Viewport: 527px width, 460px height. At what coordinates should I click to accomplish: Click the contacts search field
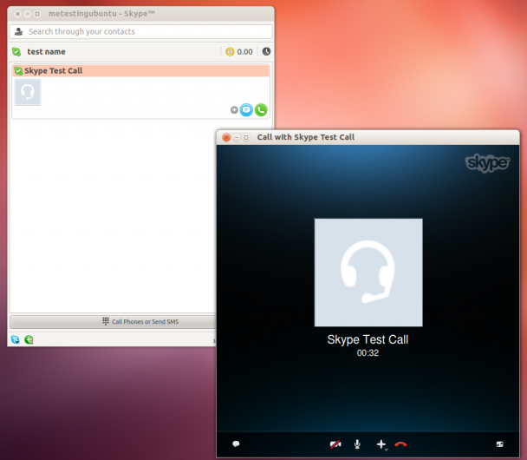140,31
